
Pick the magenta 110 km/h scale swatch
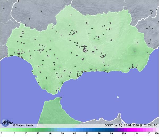(136, 130)
